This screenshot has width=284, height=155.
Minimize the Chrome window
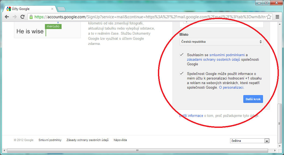click(x=259, y=2)
